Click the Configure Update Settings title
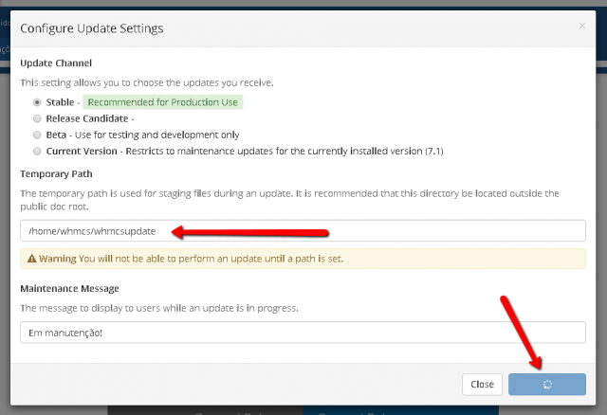The width and height of the screenshot is (607, 415). tap(92, 28)
